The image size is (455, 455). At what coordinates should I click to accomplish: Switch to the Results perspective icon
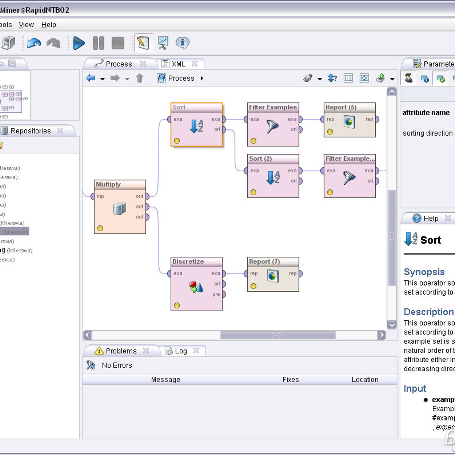[163, 43]
